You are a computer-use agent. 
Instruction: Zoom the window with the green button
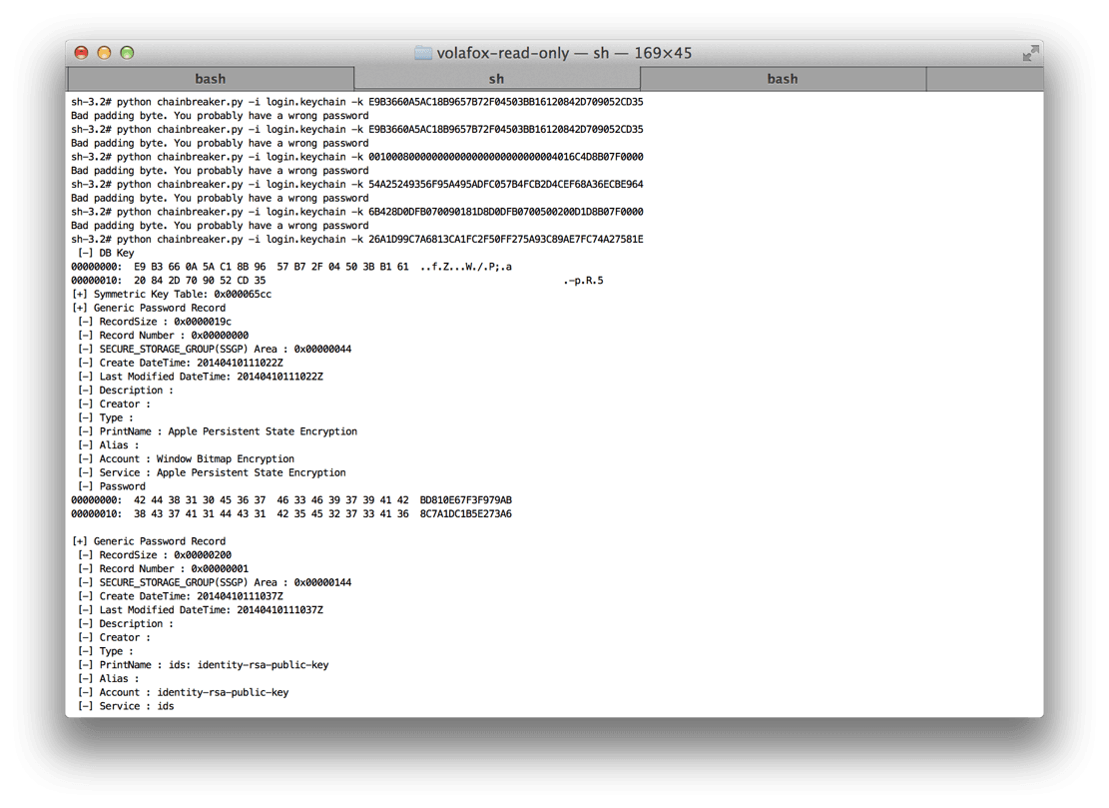(127, 53)
